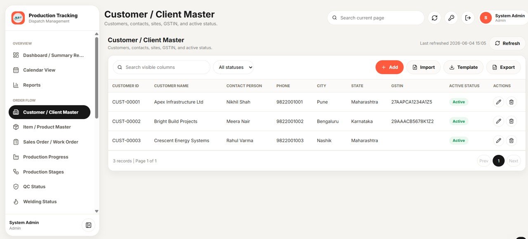Delete the Apex Infrastructure Ltd row

tap(511, 102)
